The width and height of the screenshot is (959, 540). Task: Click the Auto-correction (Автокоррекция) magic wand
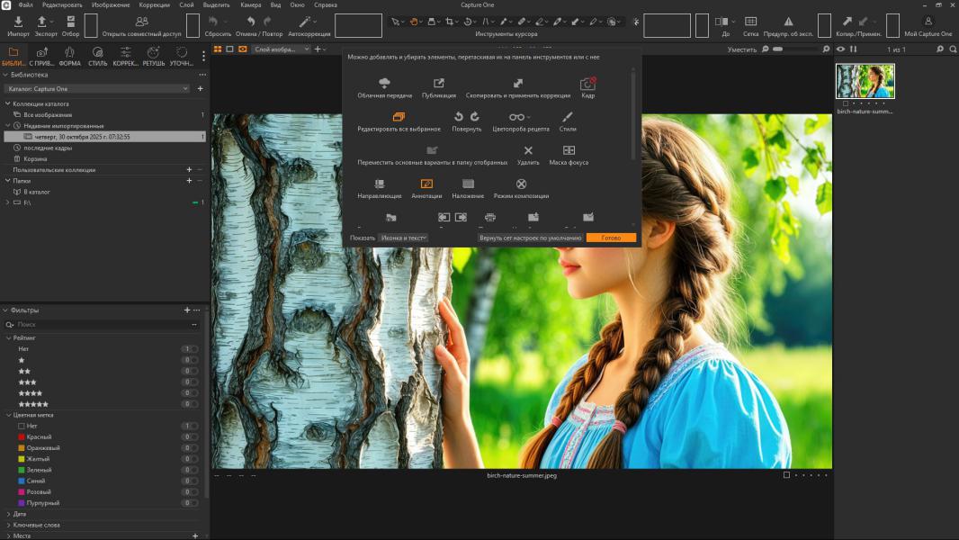[308, 21]
